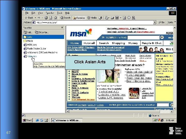The height and width of the screenshot is (139, 186).
Task: Click the Windows Start button
Action: click(27, 120)
